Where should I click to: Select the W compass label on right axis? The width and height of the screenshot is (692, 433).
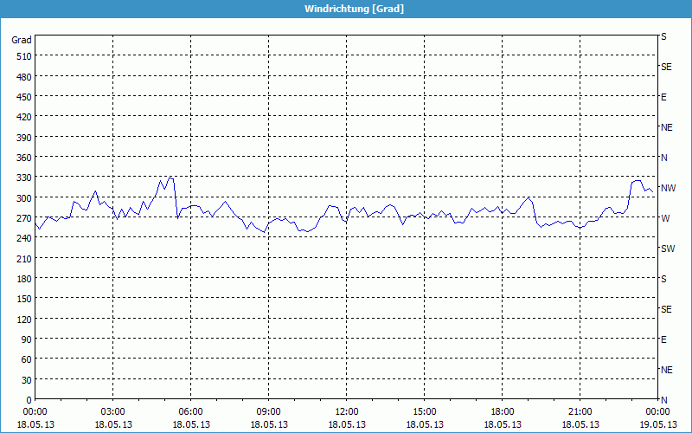click(664, 218)
